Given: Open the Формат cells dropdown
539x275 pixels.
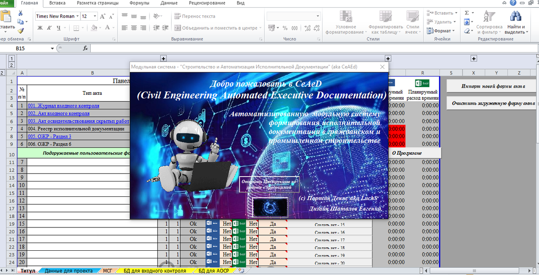Looking at the screenshot, I should coord(441,31).
